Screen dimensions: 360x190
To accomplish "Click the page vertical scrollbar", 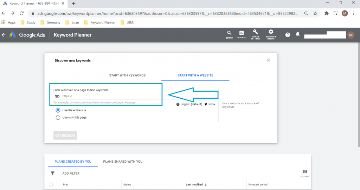I will [359, 94].
